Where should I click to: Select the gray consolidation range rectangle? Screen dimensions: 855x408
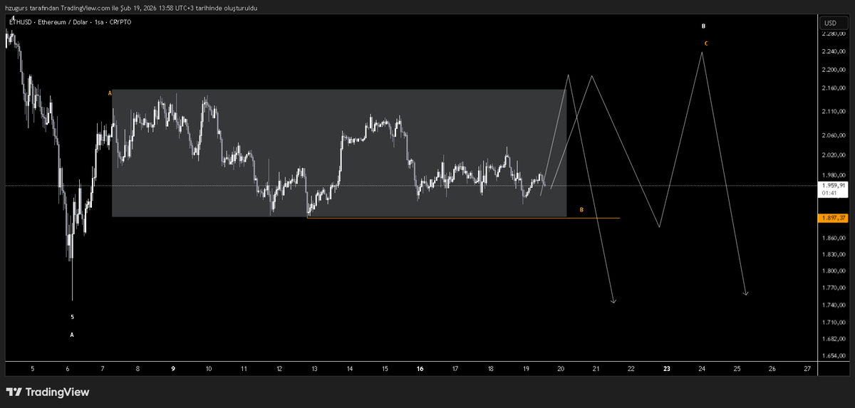pos(339,153)
